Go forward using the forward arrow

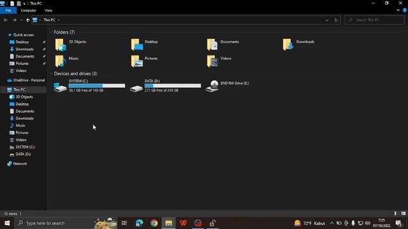15,20
